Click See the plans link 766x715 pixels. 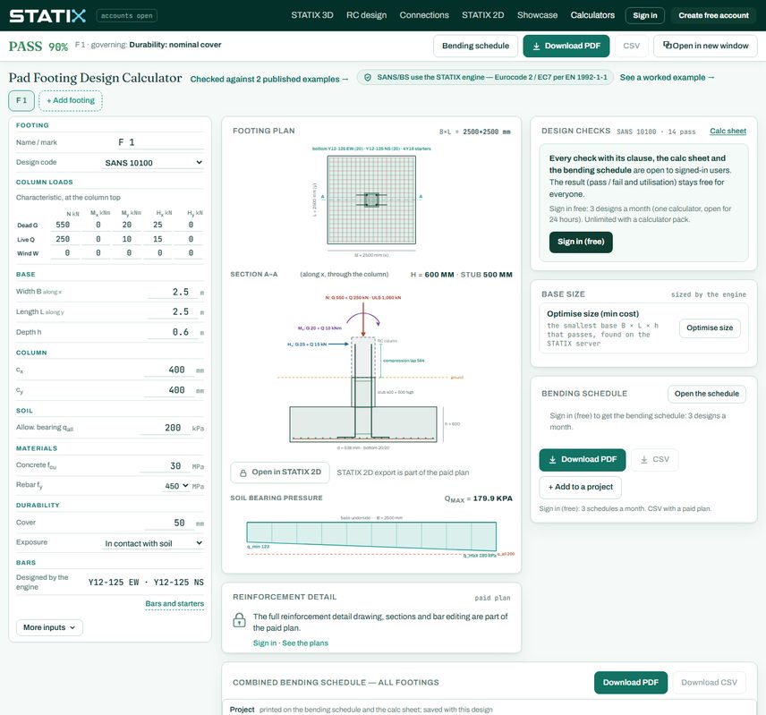305,643
